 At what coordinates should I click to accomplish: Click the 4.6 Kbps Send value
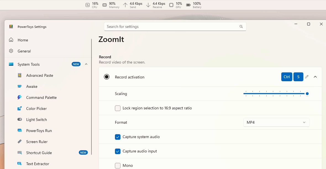pyautogui.click(x=136, y=4)
